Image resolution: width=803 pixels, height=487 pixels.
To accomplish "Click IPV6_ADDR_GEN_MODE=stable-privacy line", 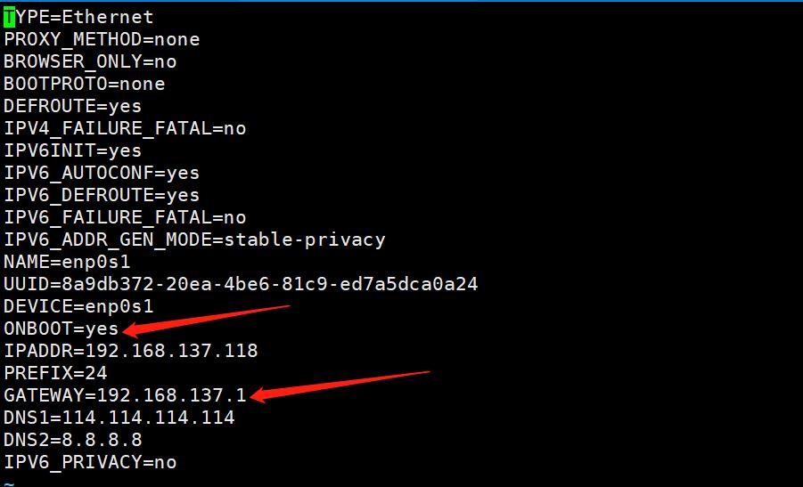I will (194, 239).
